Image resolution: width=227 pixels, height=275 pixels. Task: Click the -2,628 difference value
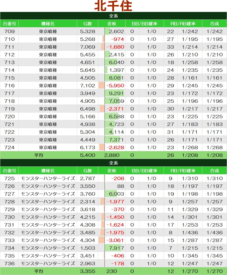115,147
